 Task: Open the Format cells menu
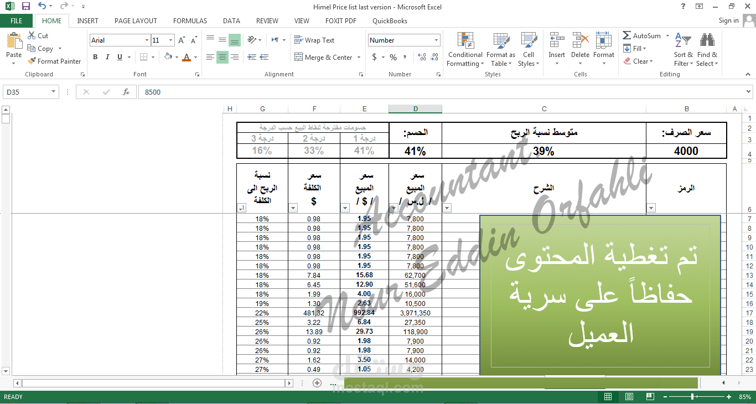(x=603, y=49)
